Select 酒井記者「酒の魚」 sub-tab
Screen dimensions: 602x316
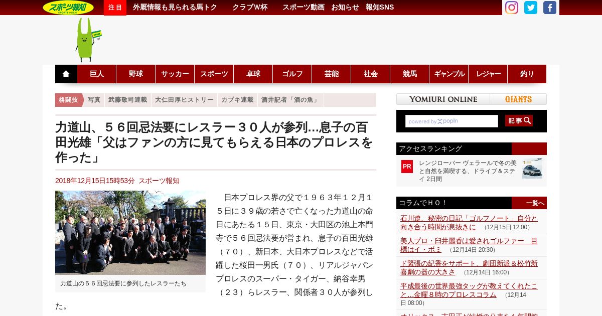coord(290,100)
